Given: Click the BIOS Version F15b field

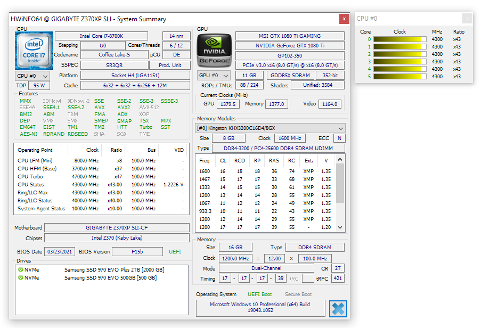Looking at the screenshot, I should pyautogui.click(x=137, y=252).
